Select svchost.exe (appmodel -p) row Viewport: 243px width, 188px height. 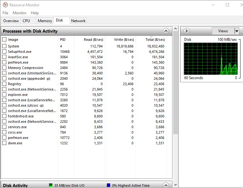click(84, 78)
